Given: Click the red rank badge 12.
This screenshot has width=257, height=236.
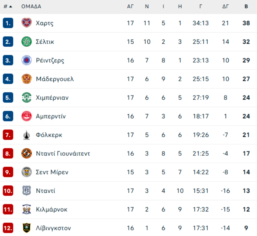Looking at the screenshot, I should pyautogui.click(x=8, y=228).
